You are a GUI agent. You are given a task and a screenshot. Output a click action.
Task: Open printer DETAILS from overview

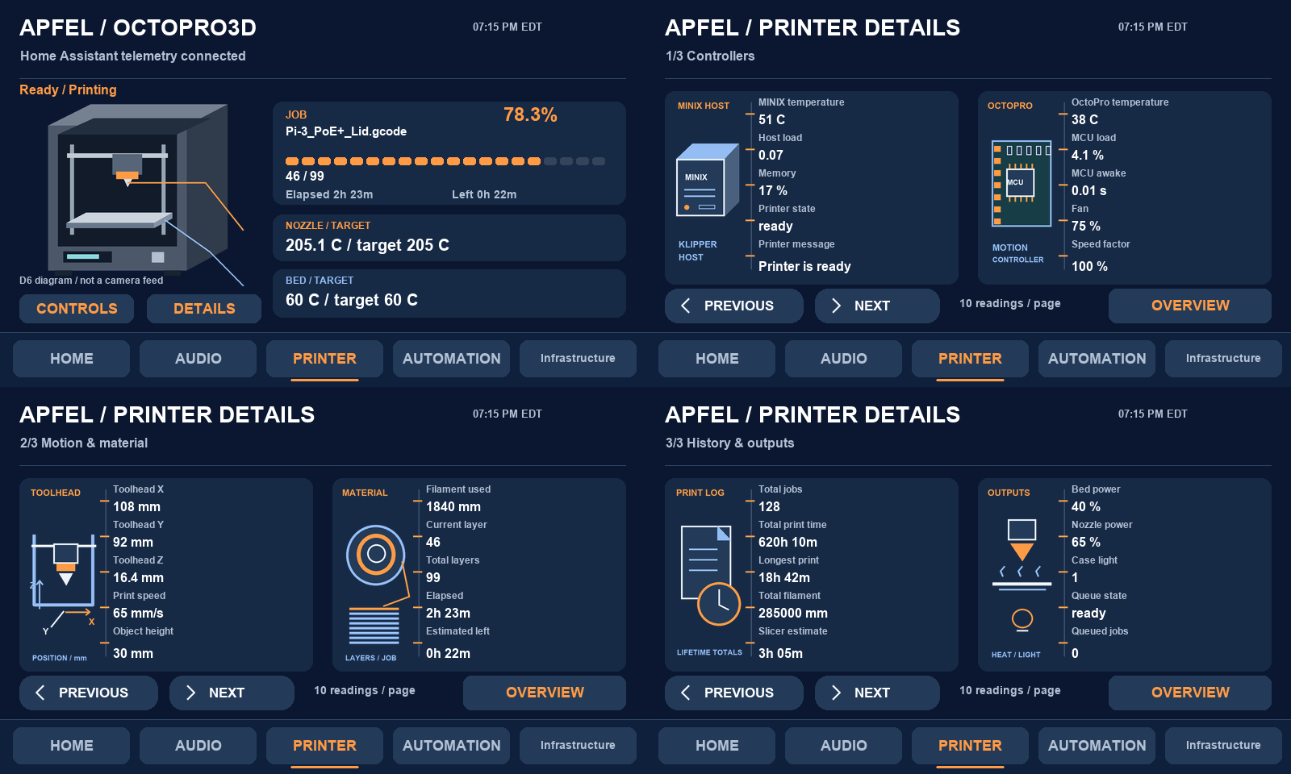coord(204,309)
